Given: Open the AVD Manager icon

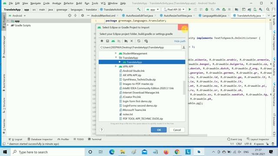Looking at the screenshot, I should pos(255,10).
